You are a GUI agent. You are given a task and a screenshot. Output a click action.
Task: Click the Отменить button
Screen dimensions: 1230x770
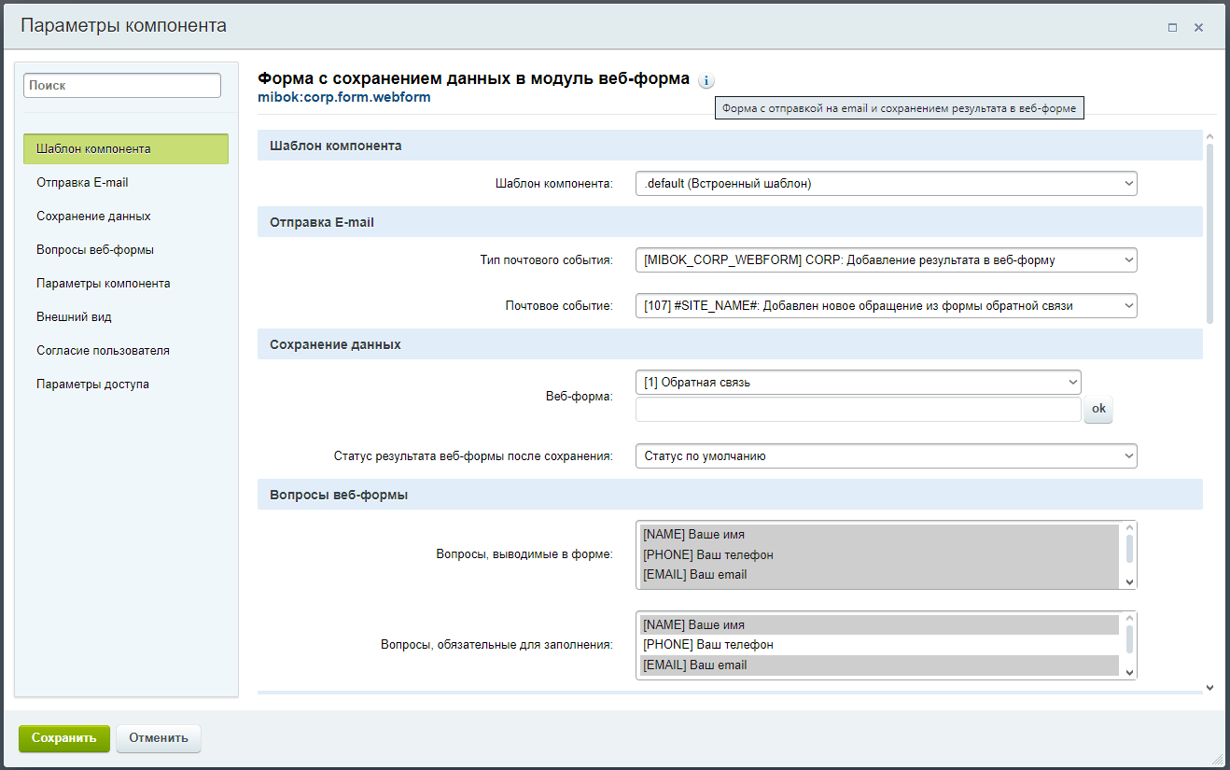159,738
